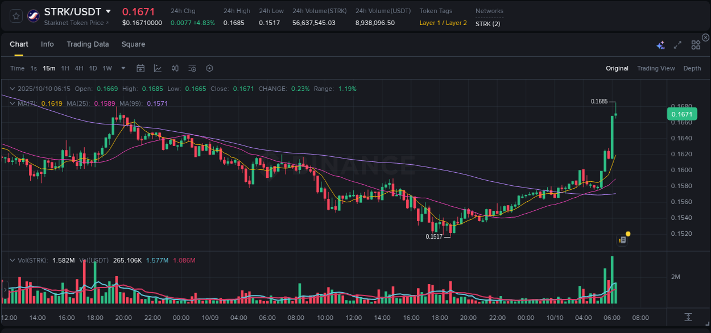Viewport: 711px width, 333px height.
Task: Click the green 0.1671 current price label
Action: point(681,114)
